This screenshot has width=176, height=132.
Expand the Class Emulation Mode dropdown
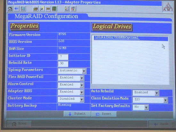coord(150,100)
